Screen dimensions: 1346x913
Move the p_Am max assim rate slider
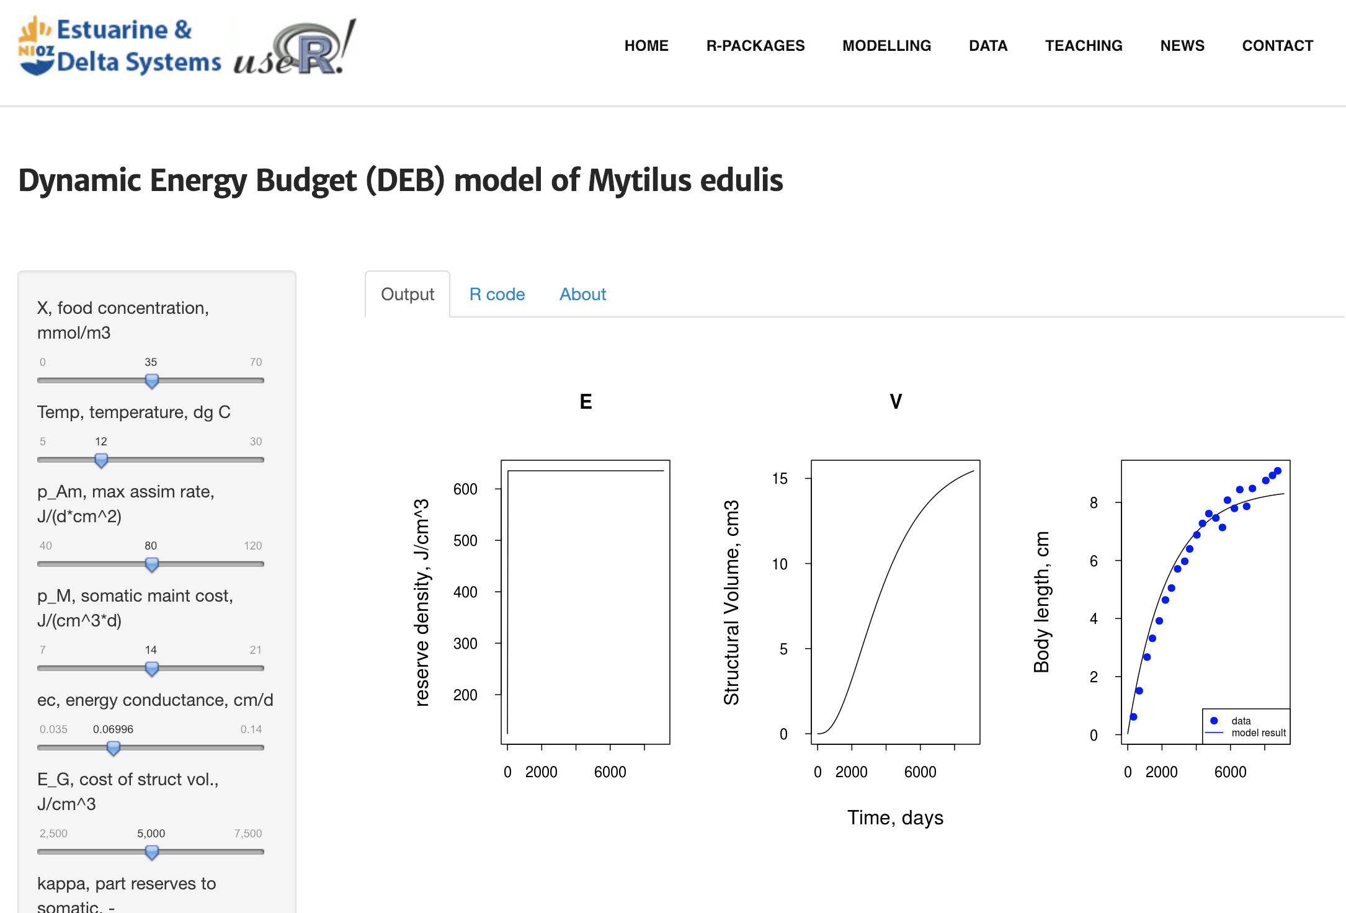pos(149,561)
